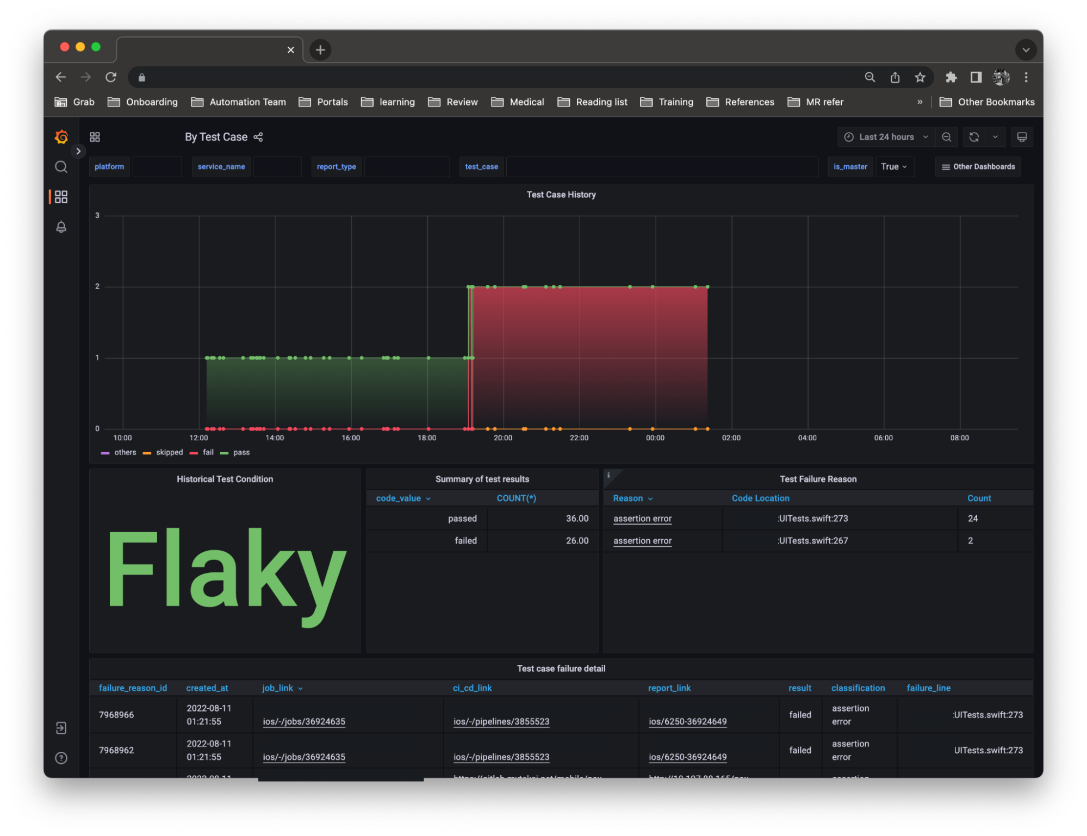This screenshot has height=836, width=1087.
Task: Open the Alerting bell icon
Action: click(x=61, y=227)
